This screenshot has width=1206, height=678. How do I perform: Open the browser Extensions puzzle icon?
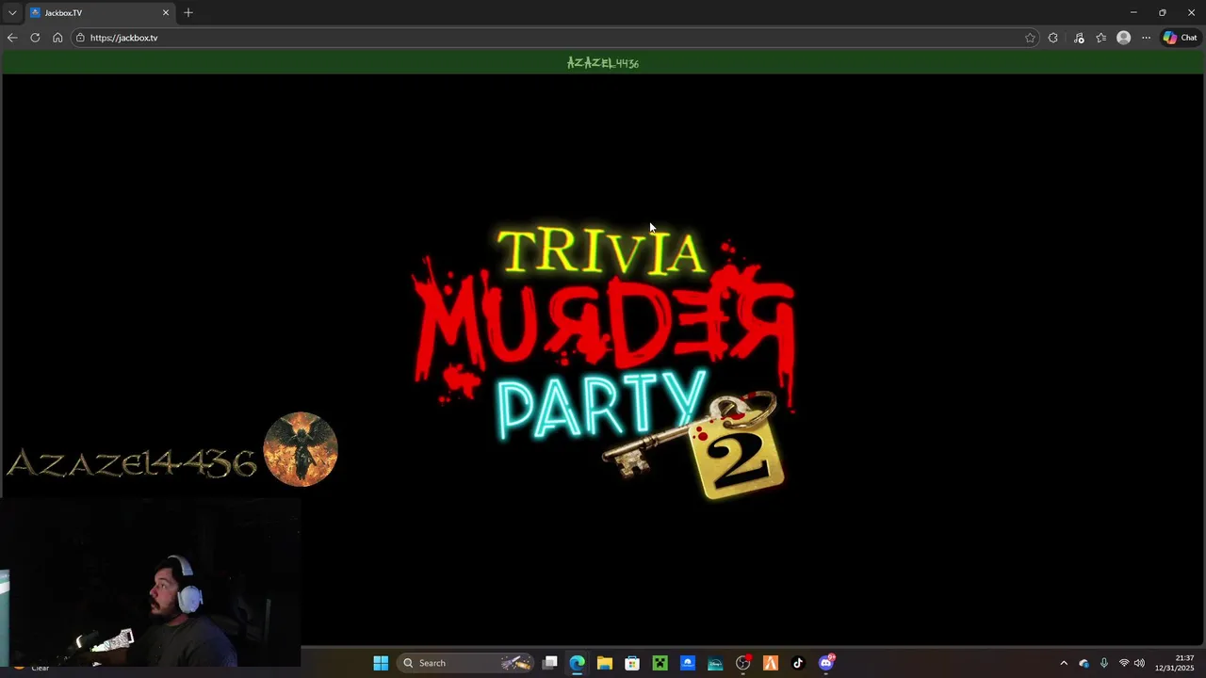(1053, 38)
